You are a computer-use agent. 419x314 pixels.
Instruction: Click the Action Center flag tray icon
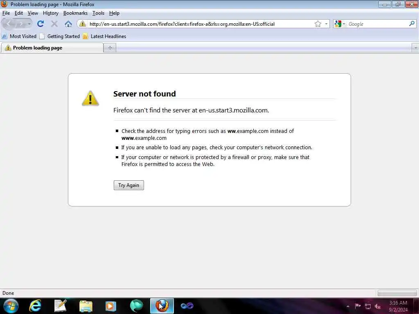pos(358,306)
